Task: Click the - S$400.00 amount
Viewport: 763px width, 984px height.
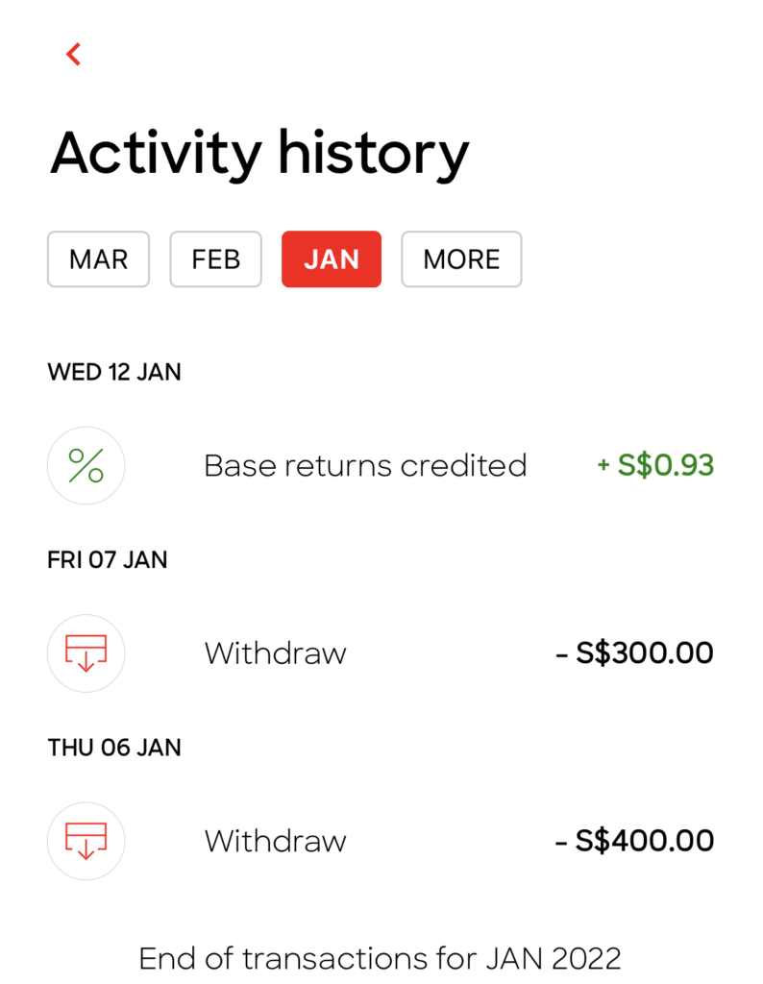Action: [x=634, y=840]
